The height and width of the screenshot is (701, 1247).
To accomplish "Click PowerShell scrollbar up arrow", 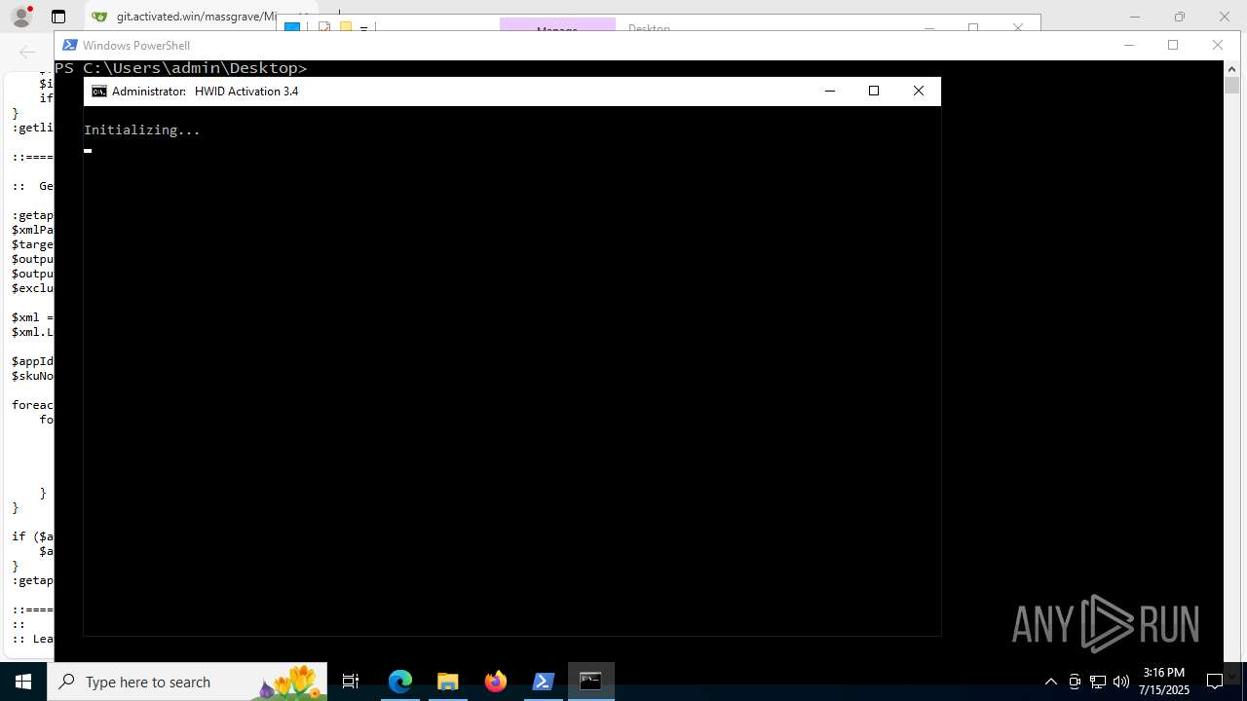I will click(x=1231, y=68).
